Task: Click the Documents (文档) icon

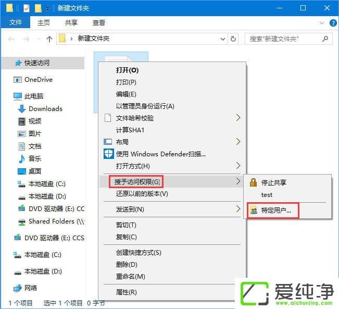Action: tap(22, 146)
